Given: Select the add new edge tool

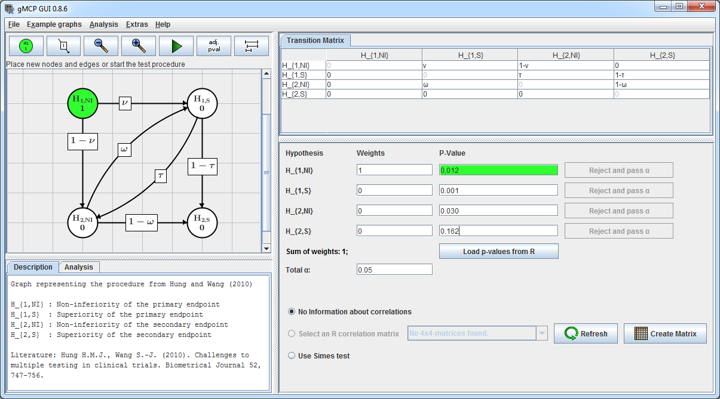Looking at the screenshot, I should (63, 46).
